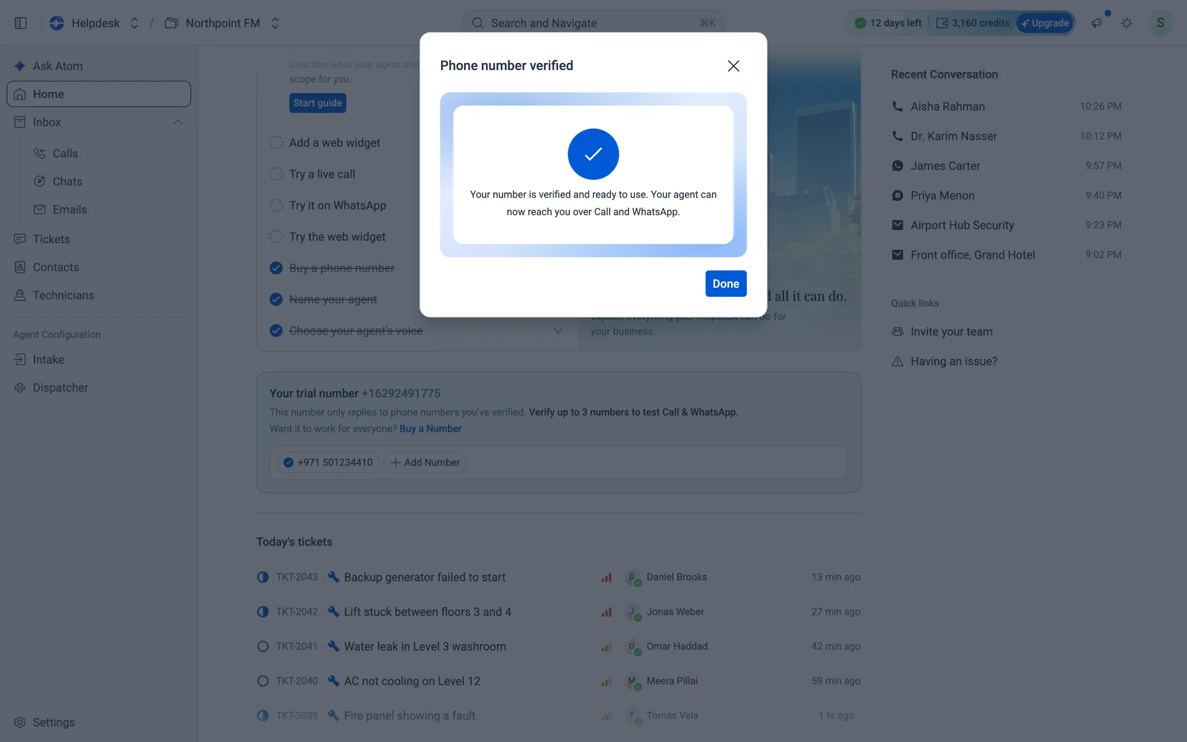The height and width of the screenshot is (742, 1187).
Task: Toggle the light/dark theme sun icon
Action: coord(1126,23)
